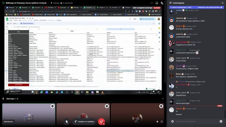Select message 'Починилось. Нефига себе'
This screenshot has height=127, width=226.
coord(187,69)
